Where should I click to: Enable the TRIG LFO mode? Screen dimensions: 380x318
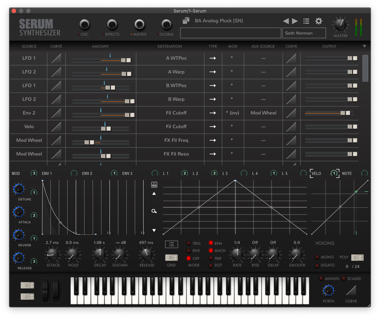click(188, 243)
